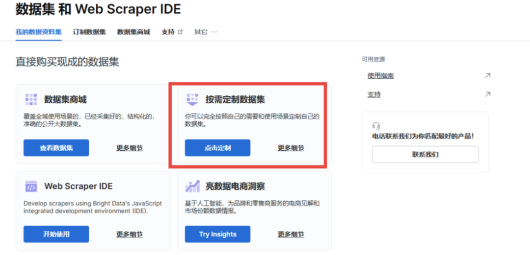
Task: Click the 亮数据电商洞察 card title
Action: tap(235, 186)
